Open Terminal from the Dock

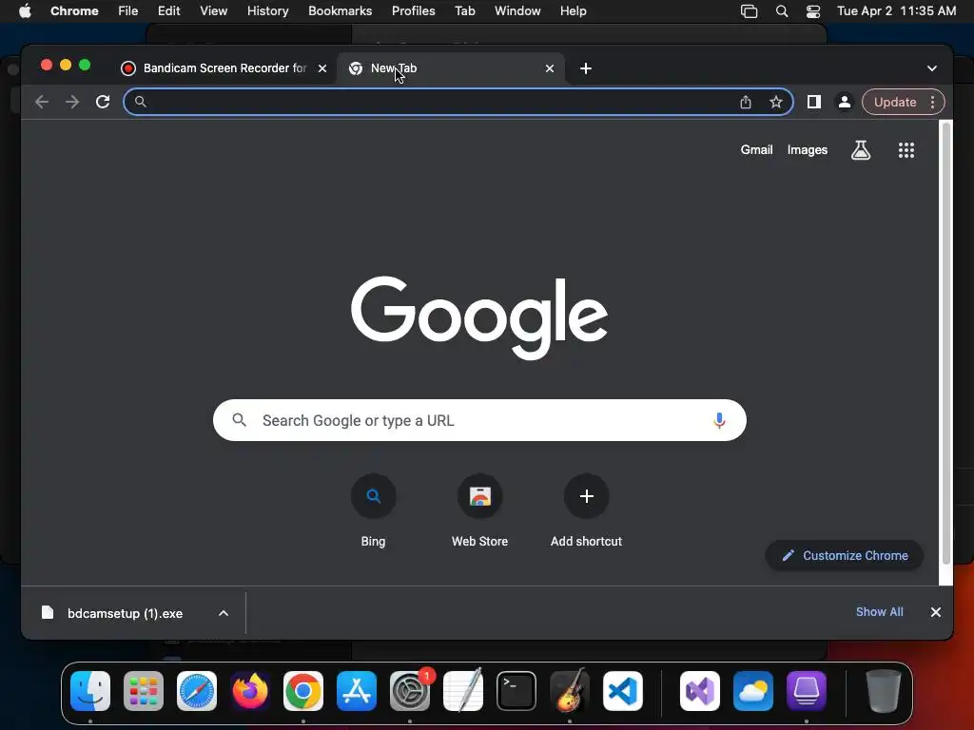click(516, 691)
